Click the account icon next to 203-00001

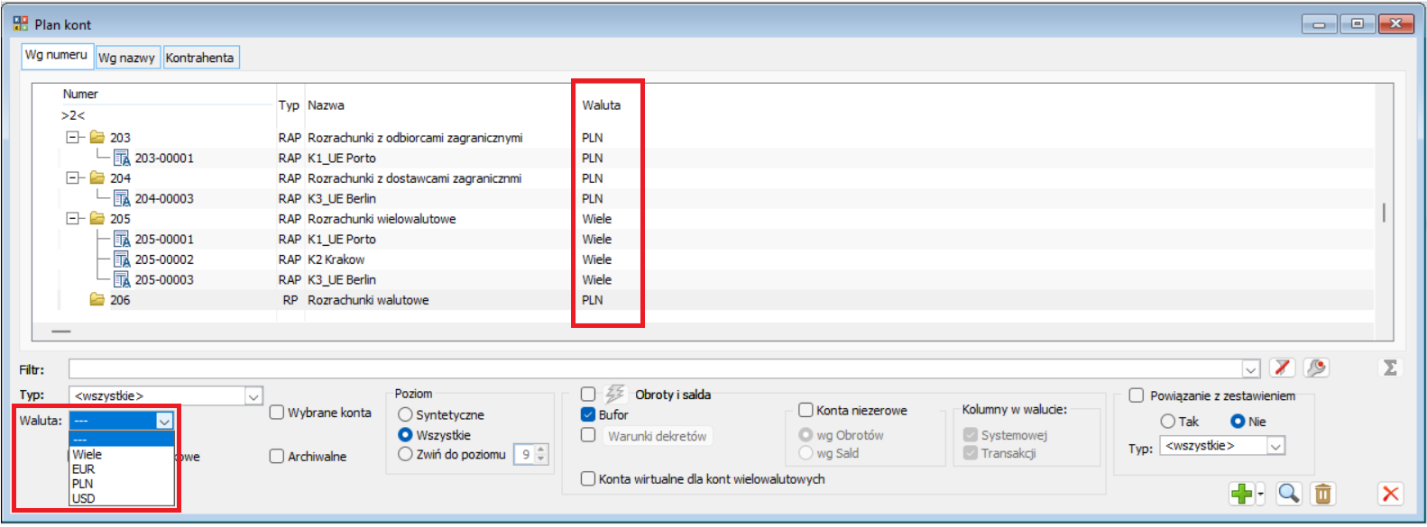coord(122,158)
